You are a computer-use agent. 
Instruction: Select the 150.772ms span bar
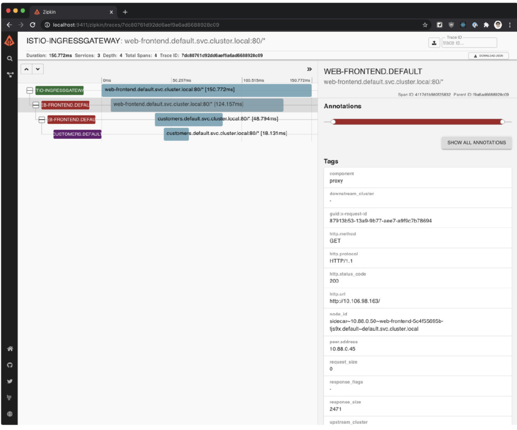click(206, 90)
